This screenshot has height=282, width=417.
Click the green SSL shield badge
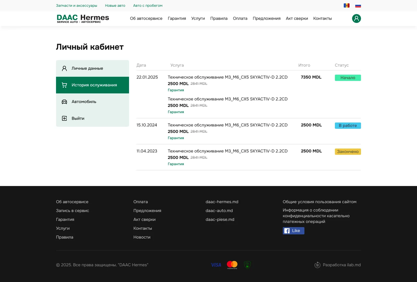coord(247,265)
